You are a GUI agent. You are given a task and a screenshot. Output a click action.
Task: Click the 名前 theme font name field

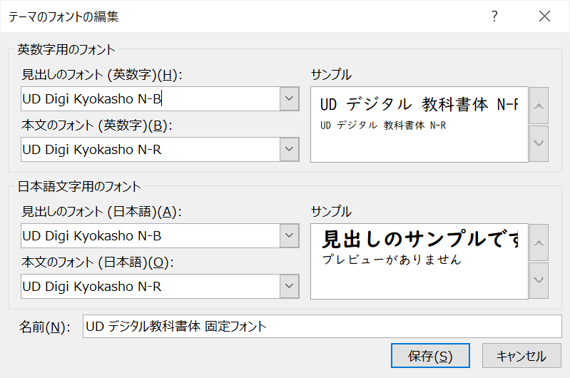(322, 326)
